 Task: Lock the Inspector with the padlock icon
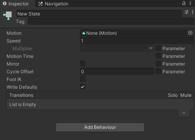(184, 3)
